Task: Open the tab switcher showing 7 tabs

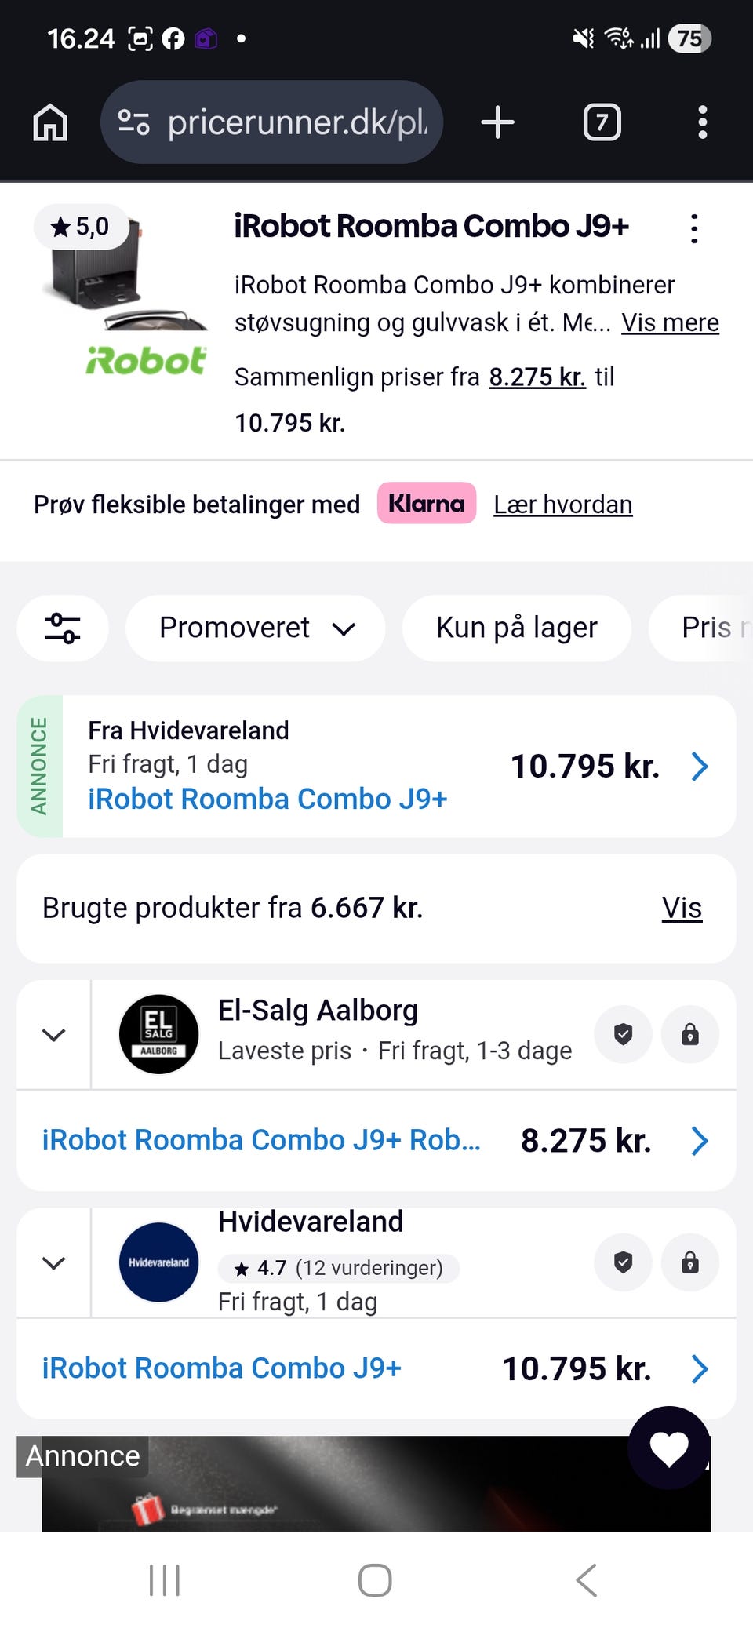Action: pyautogui.click(x=602, y=123)
